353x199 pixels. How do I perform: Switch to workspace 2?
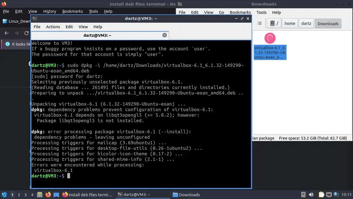[19, 195]
